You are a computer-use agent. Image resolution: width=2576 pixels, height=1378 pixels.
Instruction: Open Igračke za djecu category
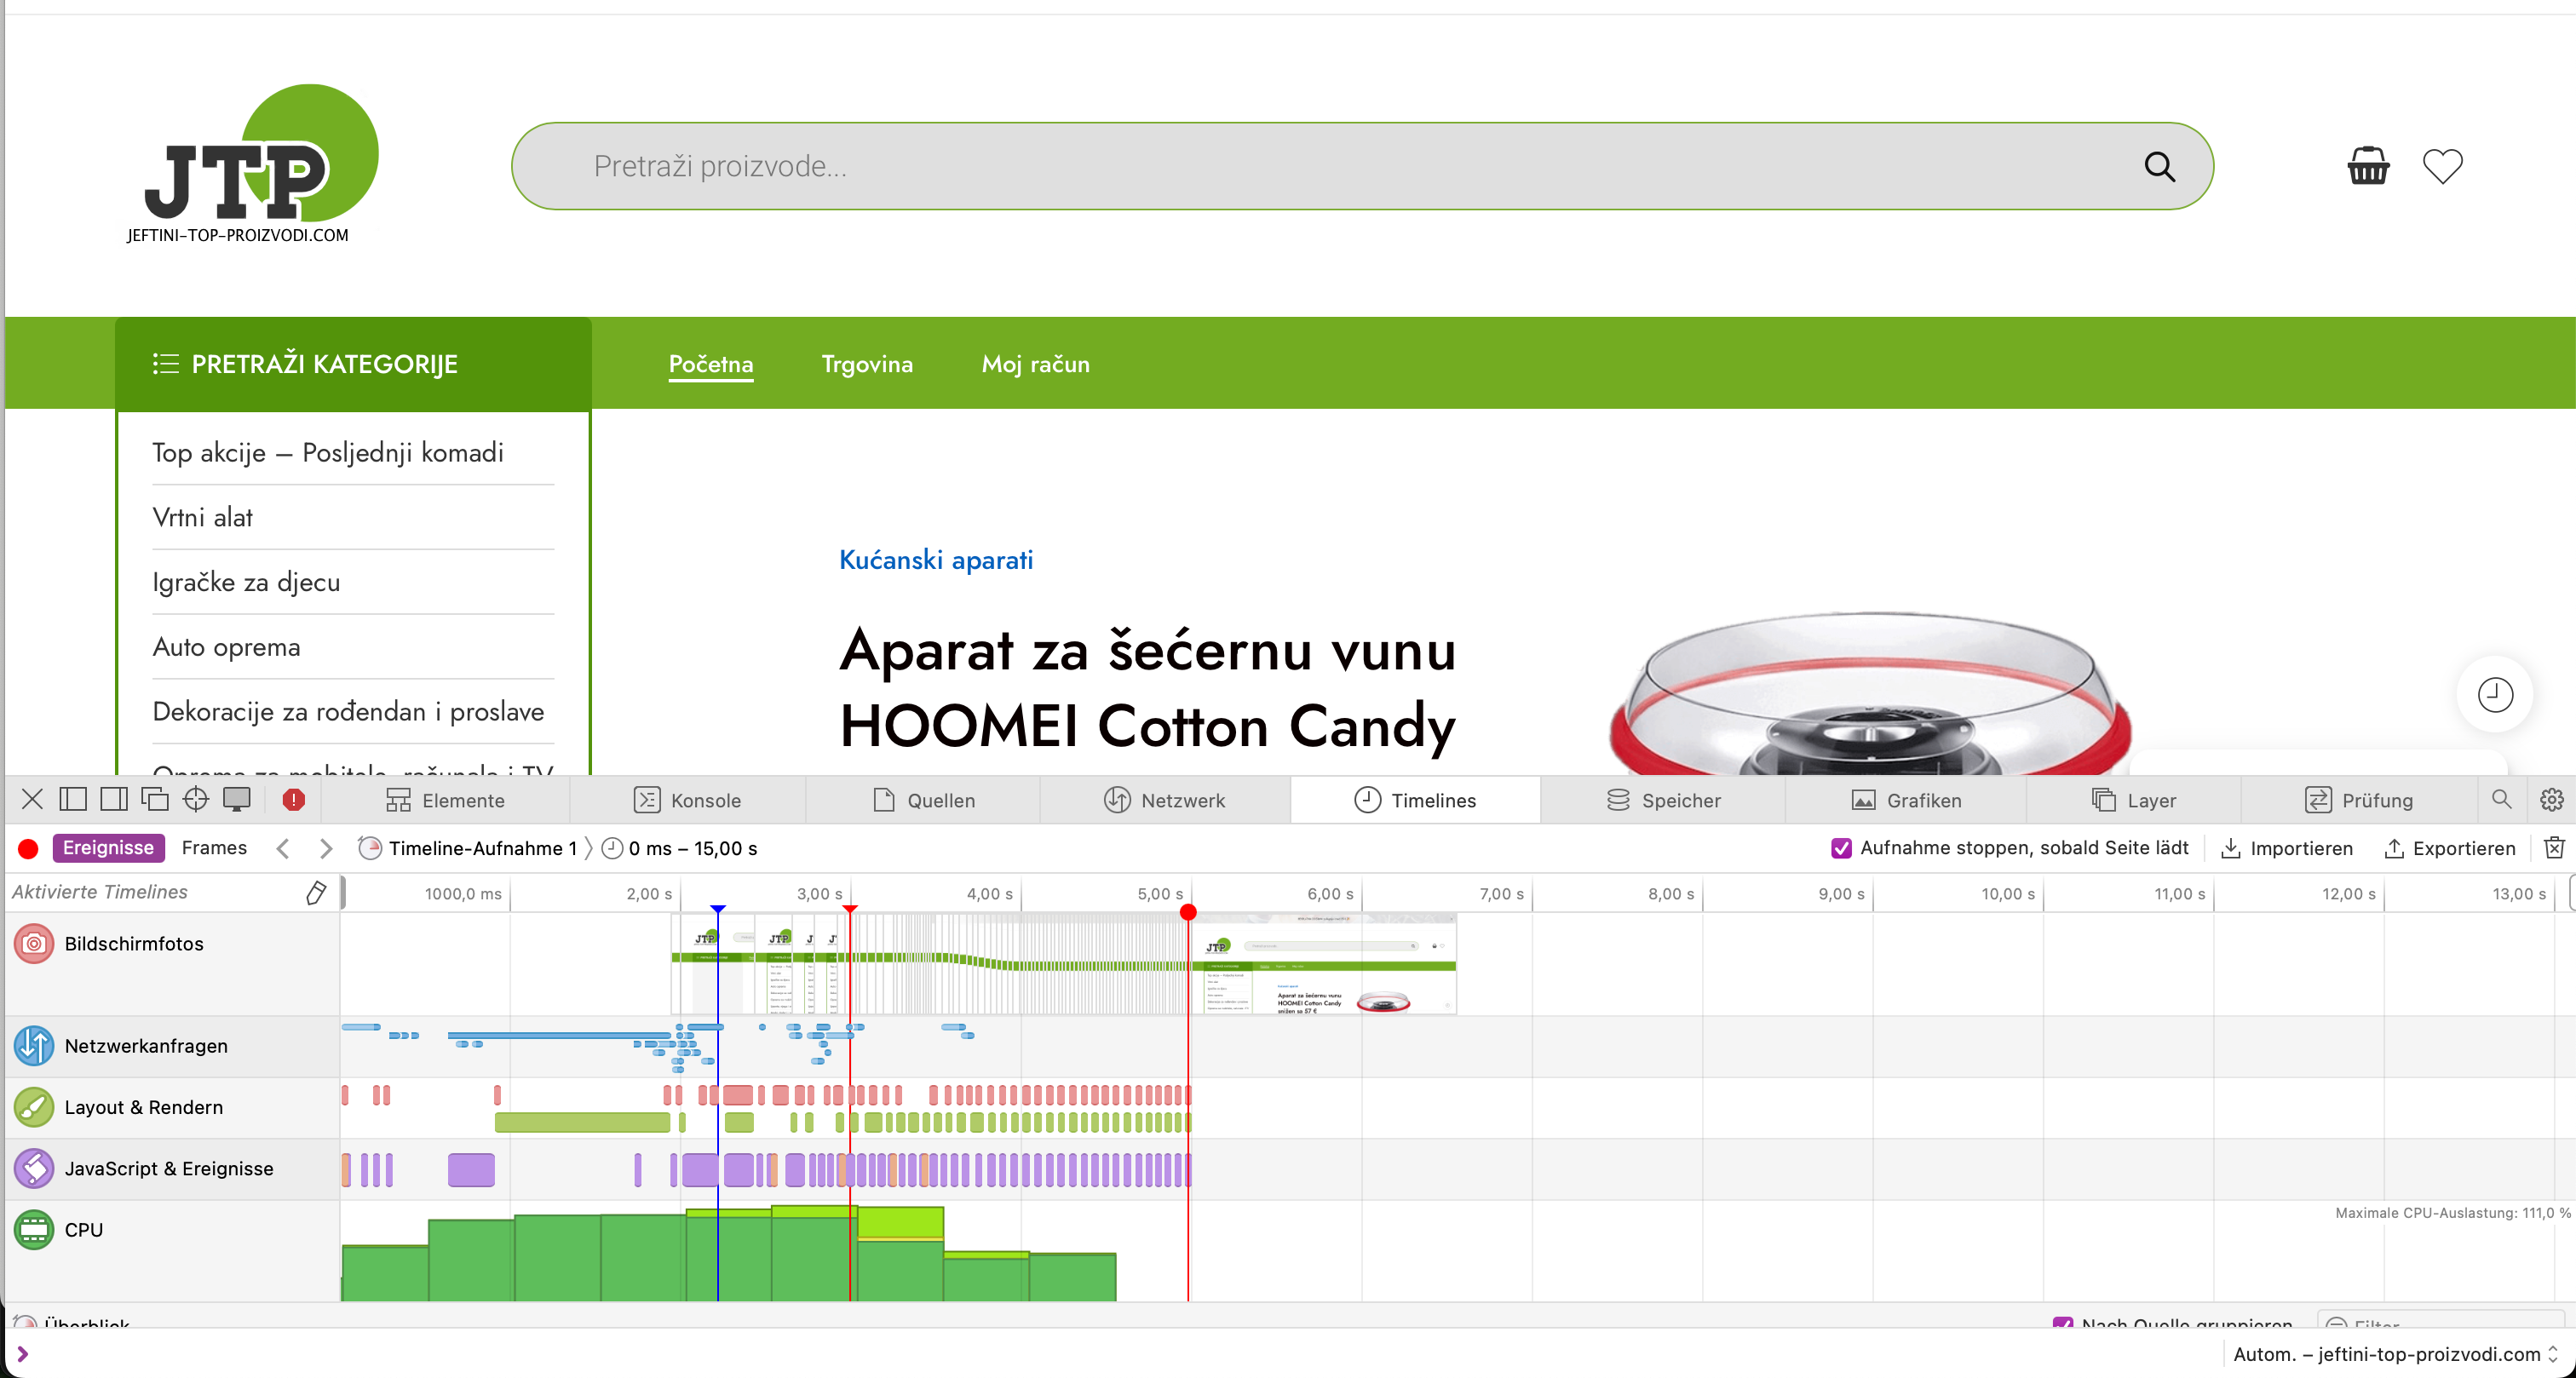point(246,582)
